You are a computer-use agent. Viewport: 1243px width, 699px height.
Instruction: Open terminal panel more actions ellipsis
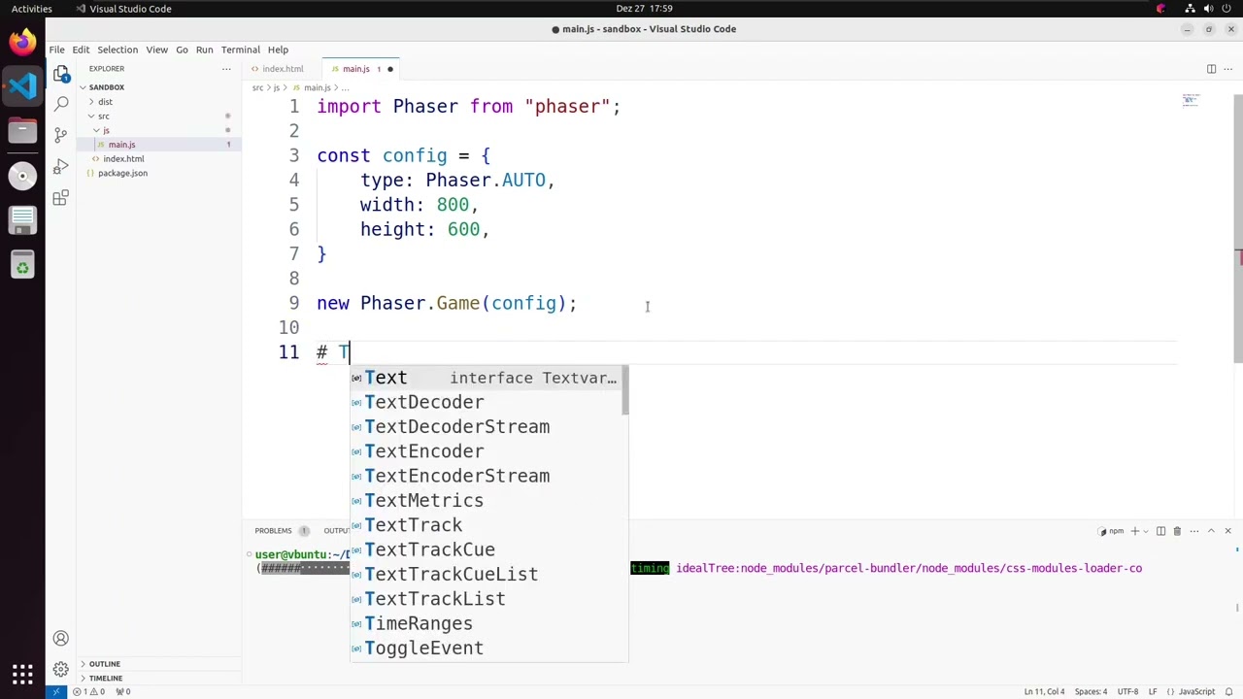pos(1193,531)
